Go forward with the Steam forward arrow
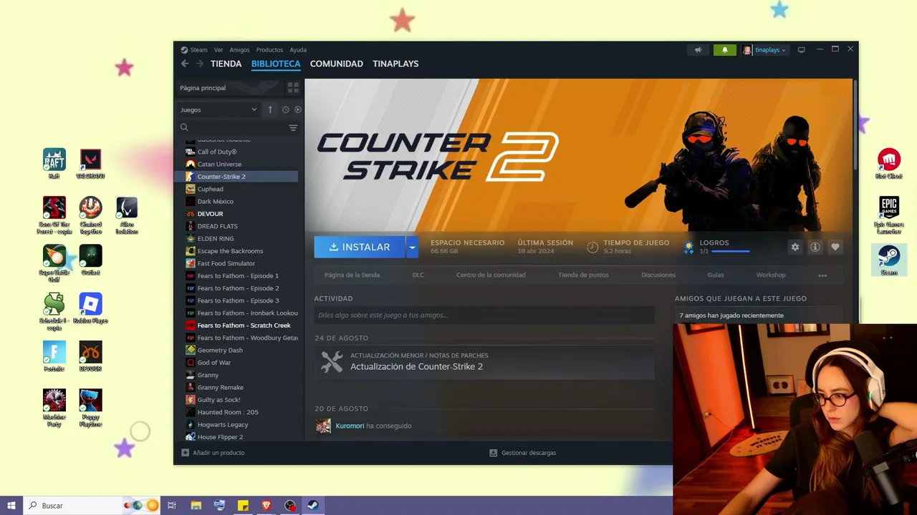The height and width of the screenshot is (515, 917). coord(200,64)
